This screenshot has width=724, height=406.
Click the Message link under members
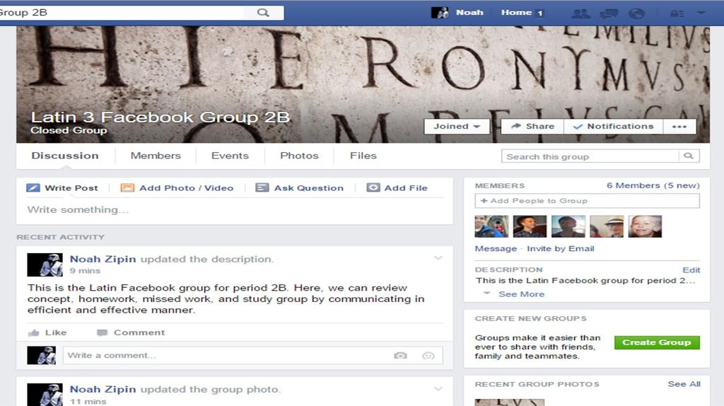(x=496, y=248)
